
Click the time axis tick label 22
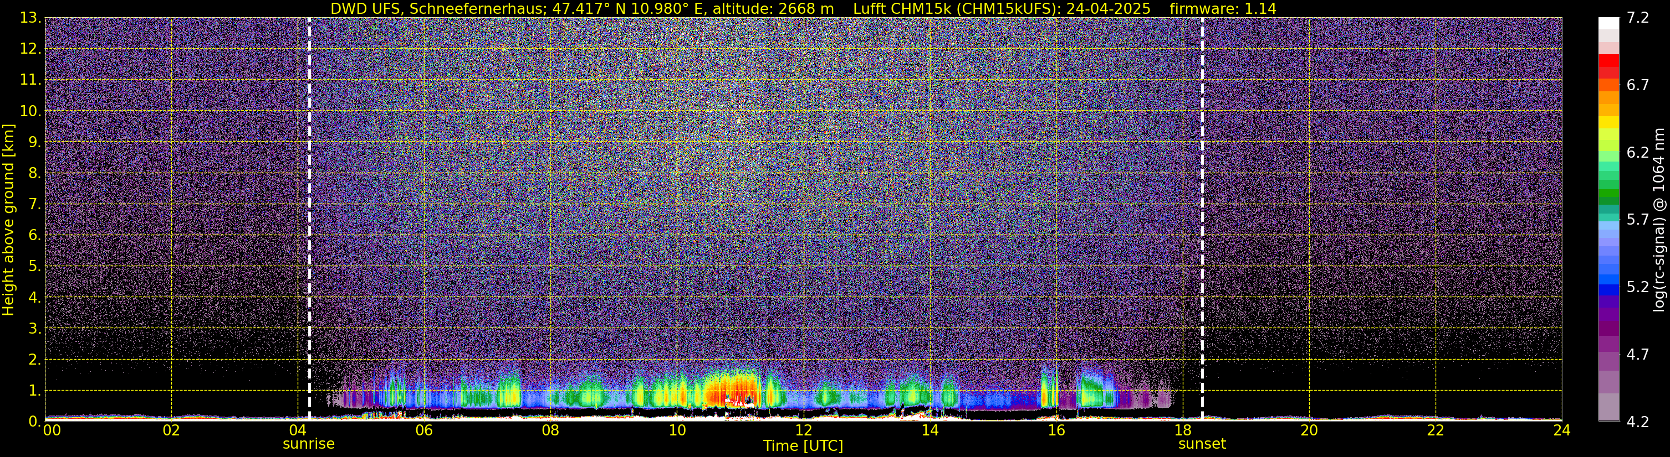[1436, 430]
